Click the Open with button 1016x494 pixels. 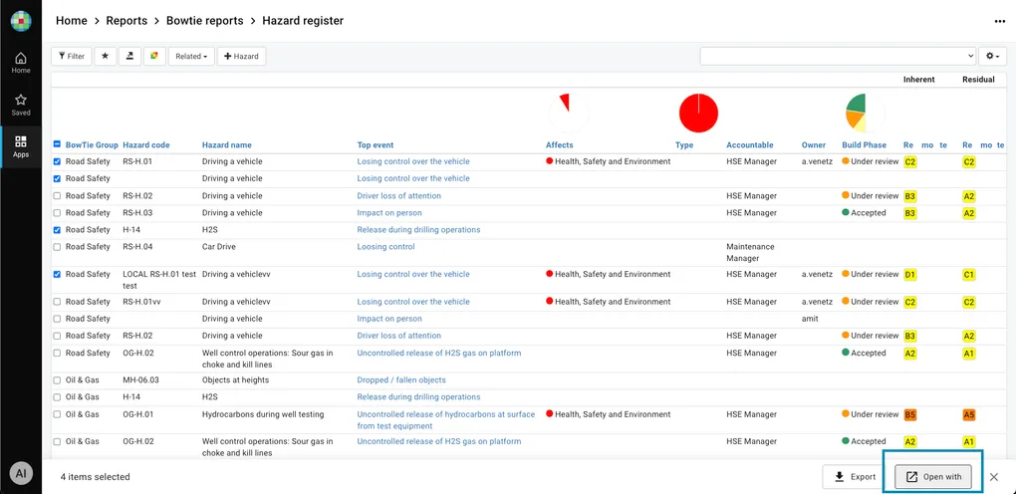click(933, 477)
